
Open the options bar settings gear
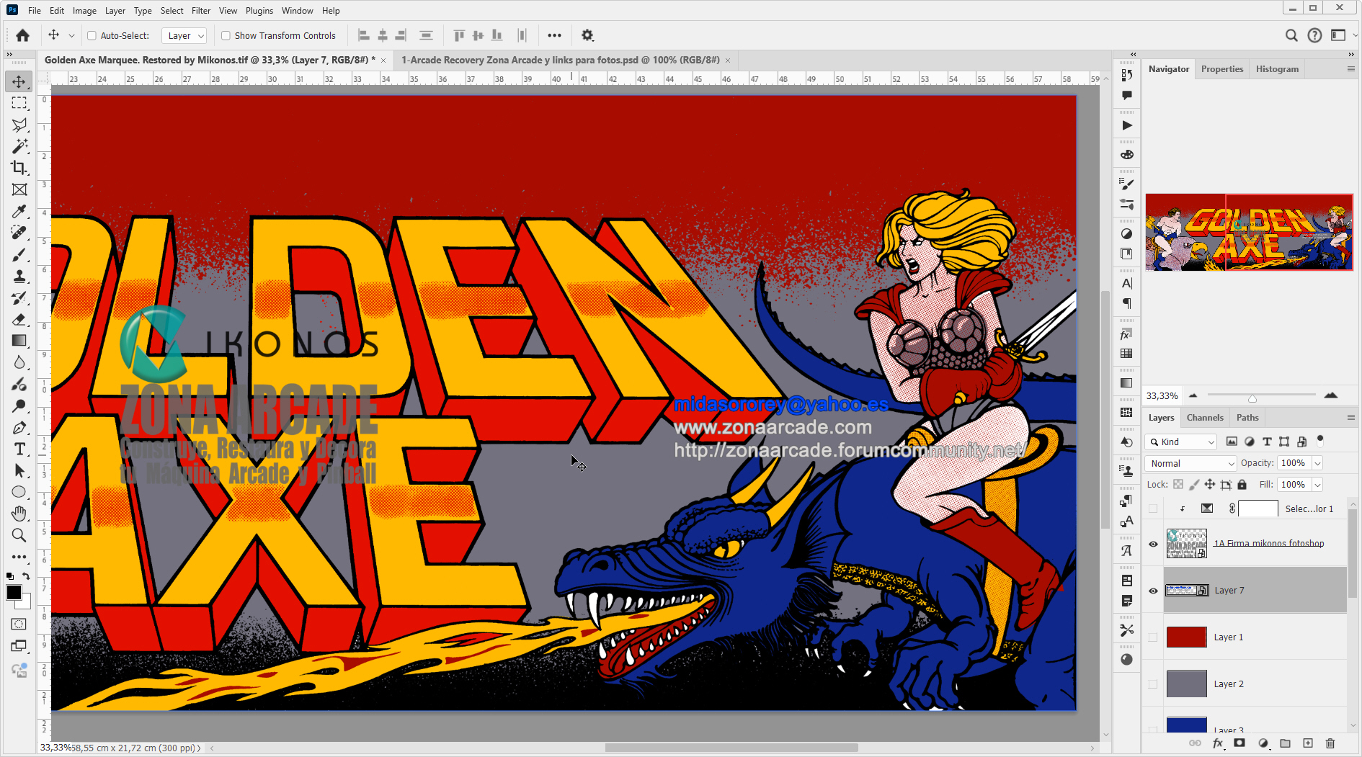point(587,35)
